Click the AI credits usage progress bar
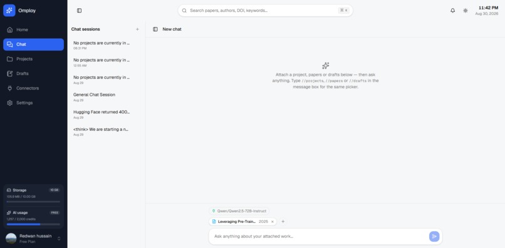Screen dimensions: 505x248 pyautogui.click(x=33, y=224)
